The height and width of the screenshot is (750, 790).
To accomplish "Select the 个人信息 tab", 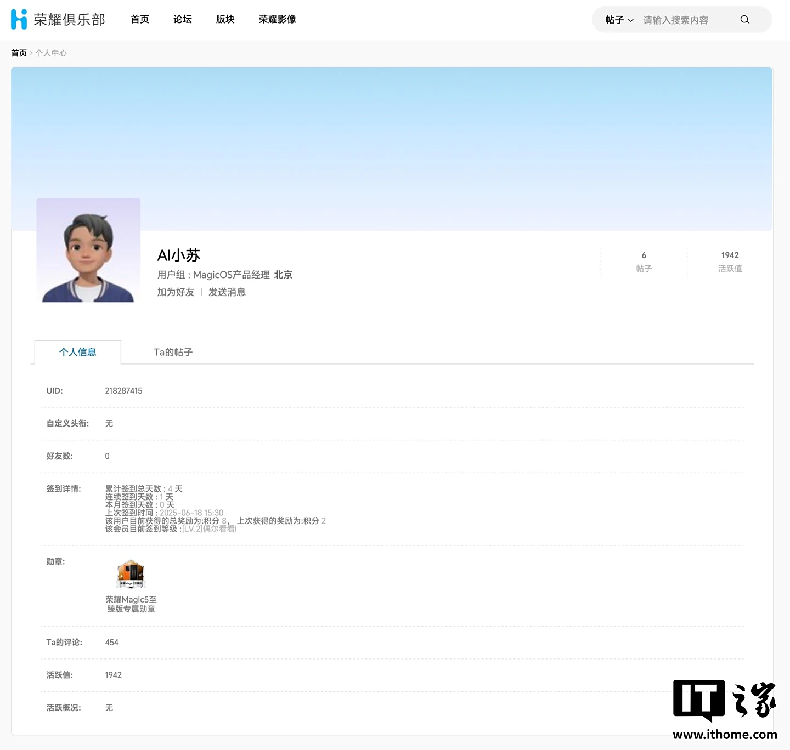I will coord(78,352).
